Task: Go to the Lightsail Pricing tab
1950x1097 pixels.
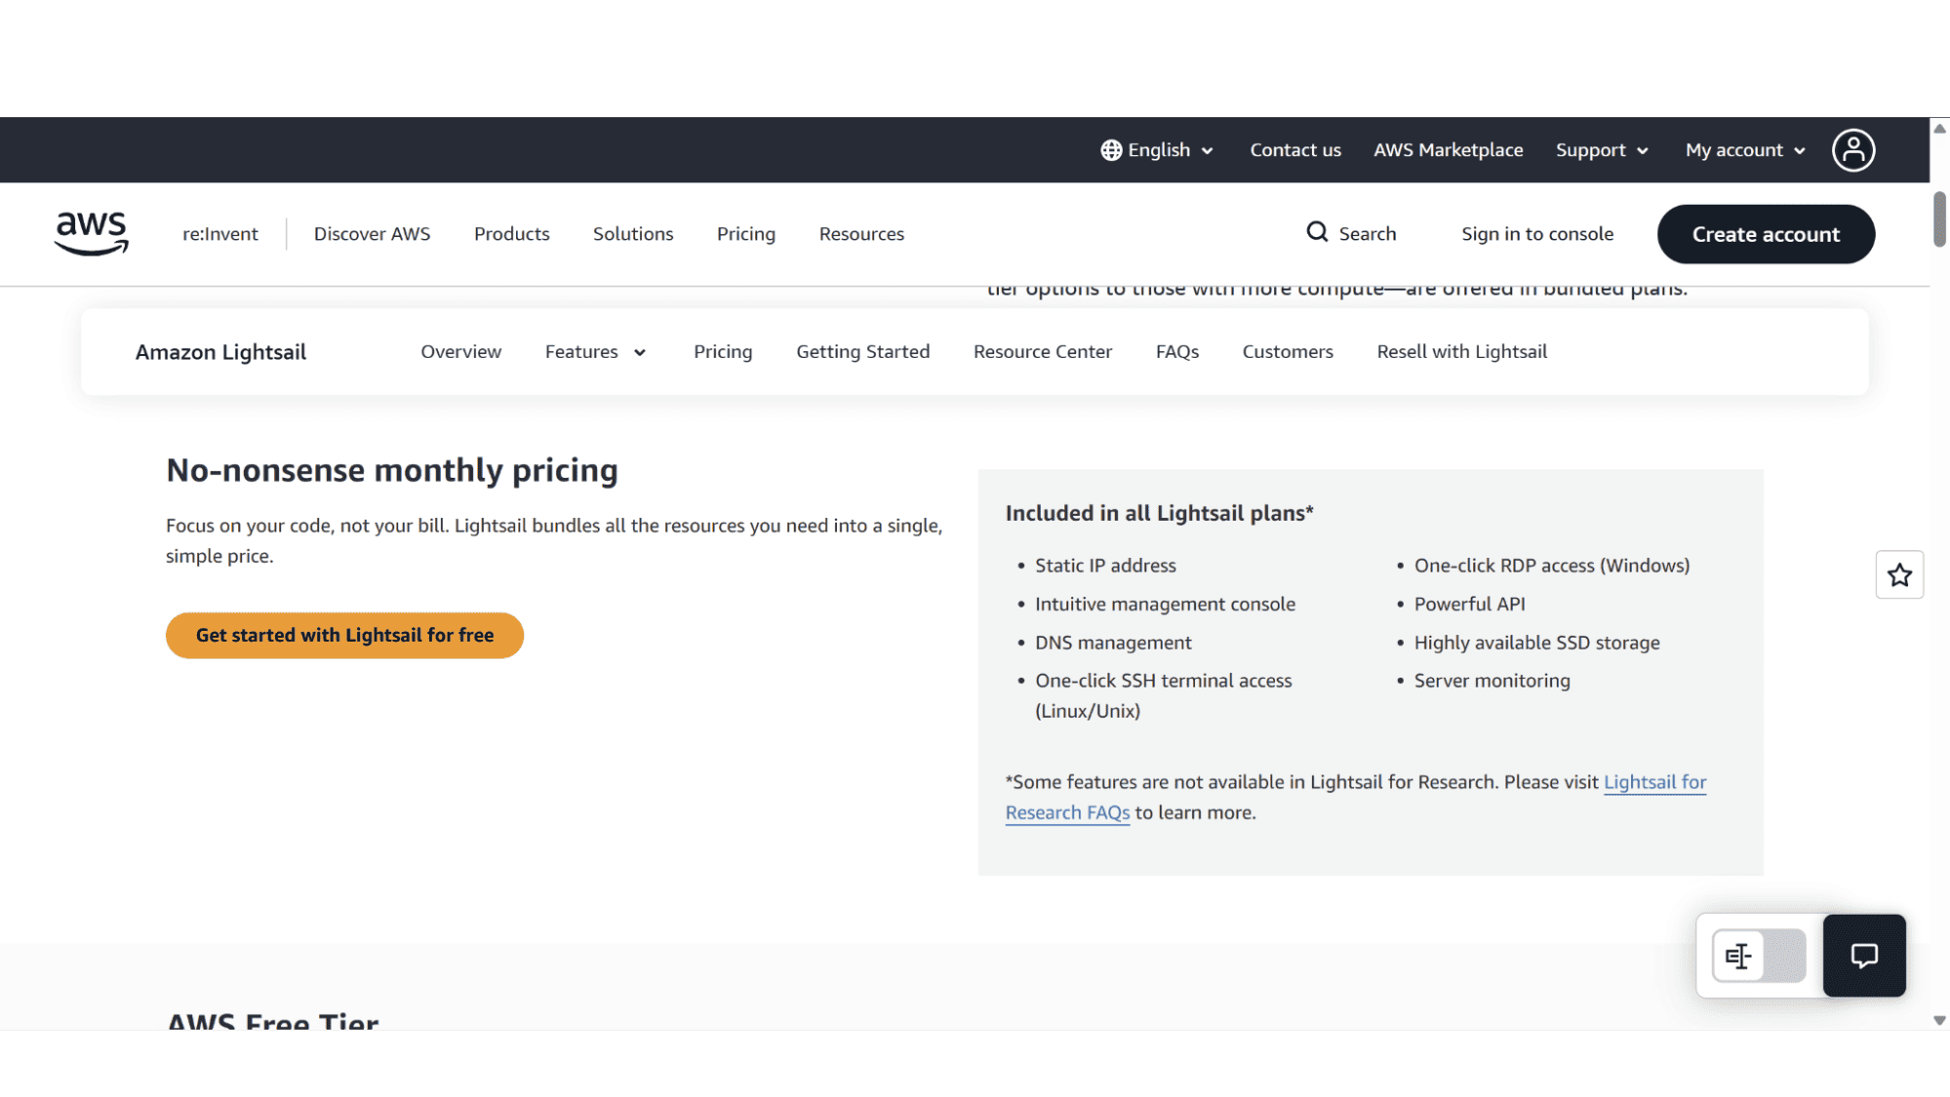Action: coord(723,352)
